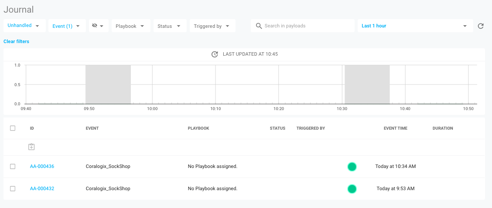Click the refresh icon beside time range
Viewport: 492px width, 208px height.
480,26
